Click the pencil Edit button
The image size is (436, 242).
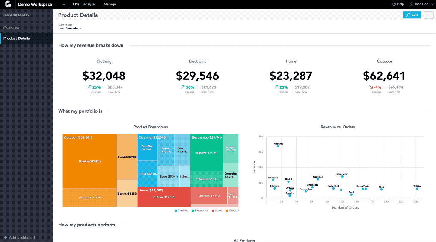click(x=412, y=15)
